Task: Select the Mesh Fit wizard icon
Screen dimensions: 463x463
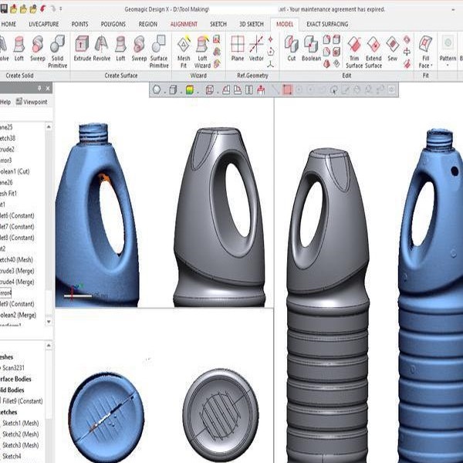Action: [184, 48]
